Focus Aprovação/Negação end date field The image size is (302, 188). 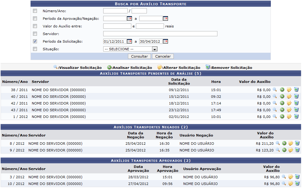click(x=151, y=19)
